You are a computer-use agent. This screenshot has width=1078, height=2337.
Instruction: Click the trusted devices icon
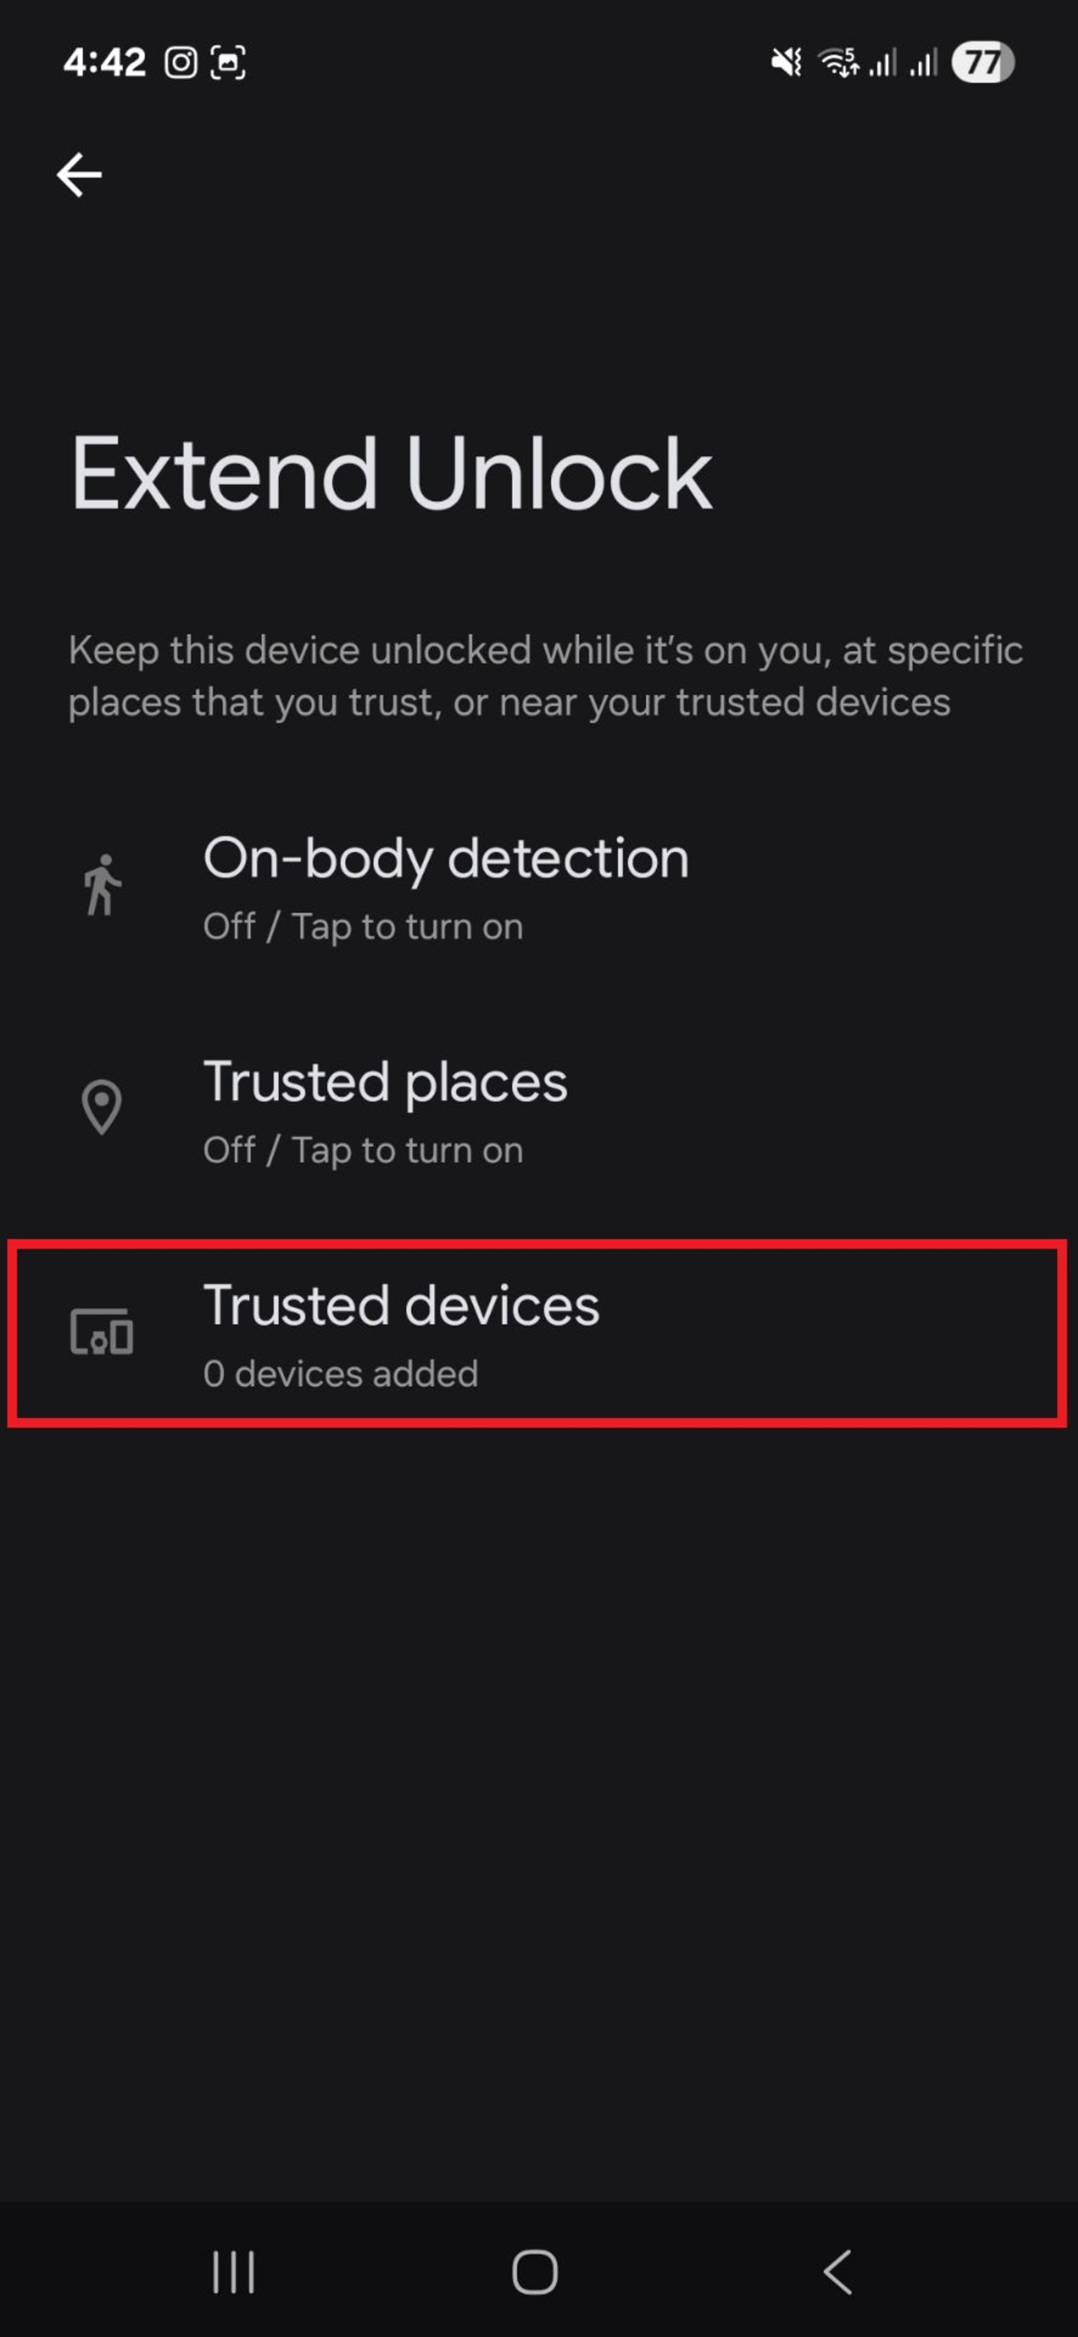(x=102, y=1332)
